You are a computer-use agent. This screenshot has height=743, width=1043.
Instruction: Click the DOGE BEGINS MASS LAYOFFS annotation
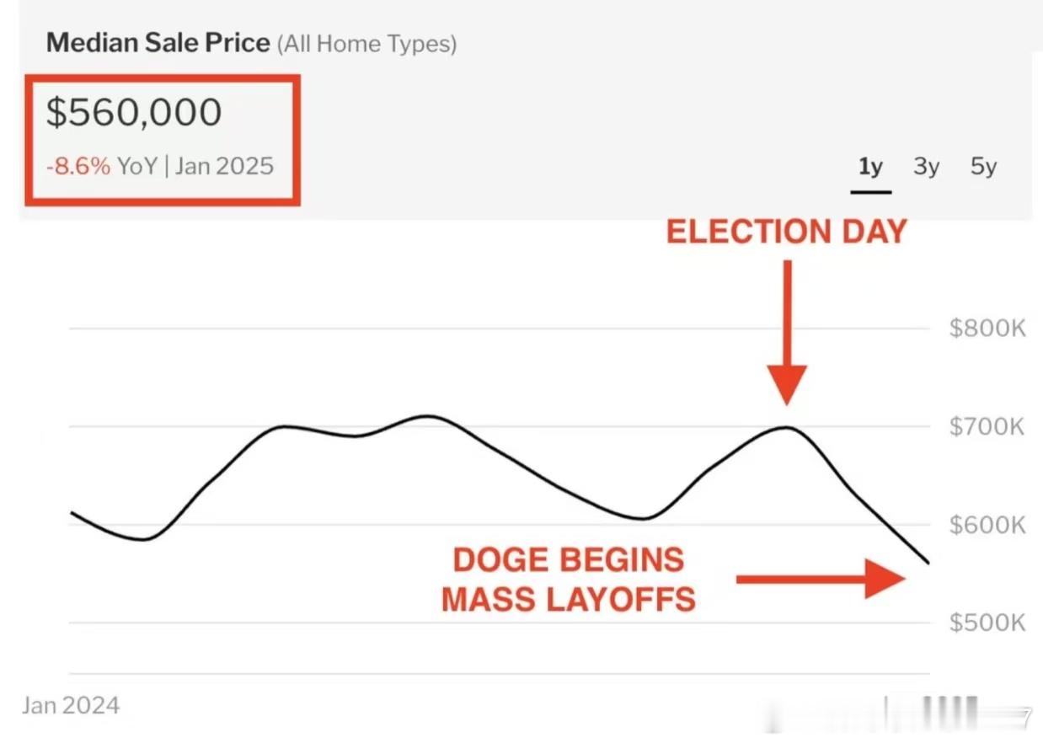tap(569, 580)
